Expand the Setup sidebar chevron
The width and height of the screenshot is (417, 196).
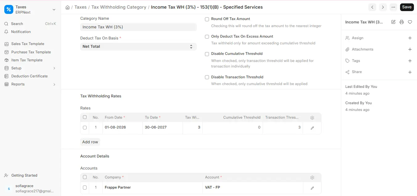click(54, 68)
